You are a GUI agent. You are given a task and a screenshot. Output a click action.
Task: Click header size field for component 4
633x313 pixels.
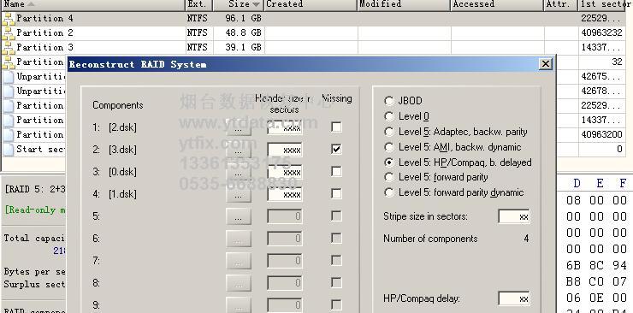pos(285,194)
